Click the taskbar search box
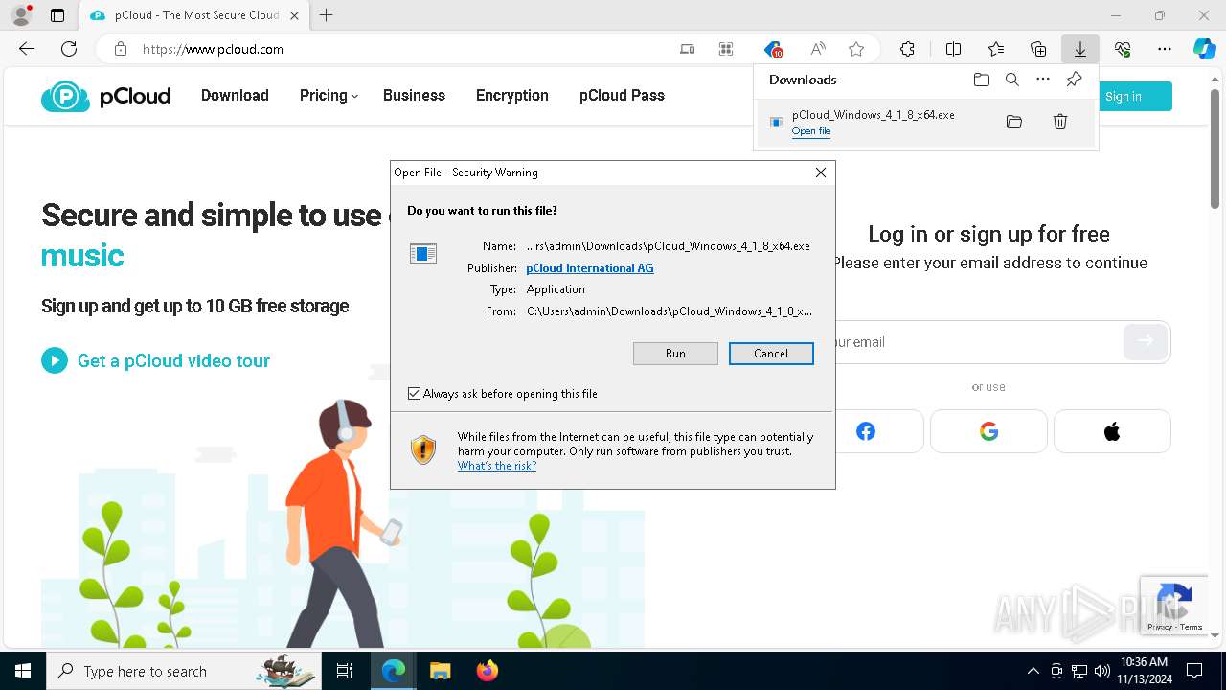1226x690 pixels. (x=184, y=671)
